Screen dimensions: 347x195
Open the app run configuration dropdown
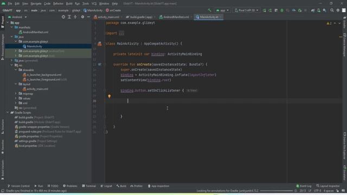pyautogui.click(x=222, y=10)
